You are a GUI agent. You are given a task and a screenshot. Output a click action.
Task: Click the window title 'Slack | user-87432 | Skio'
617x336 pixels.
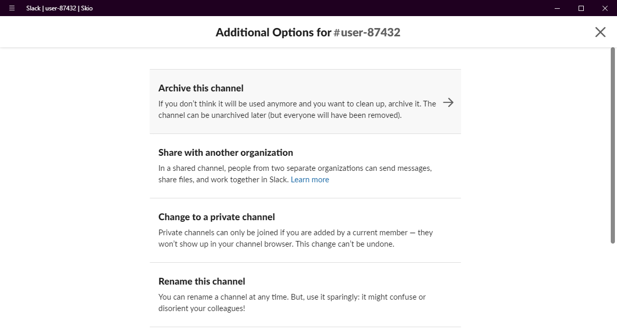click(60, 8)
